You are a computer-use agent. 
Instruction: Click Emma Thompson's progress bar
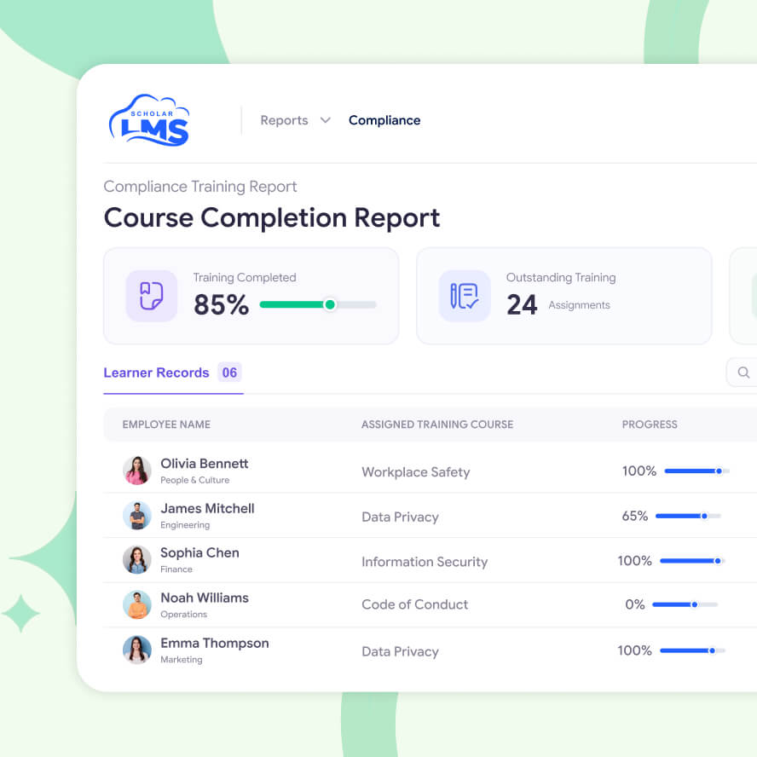692,650
